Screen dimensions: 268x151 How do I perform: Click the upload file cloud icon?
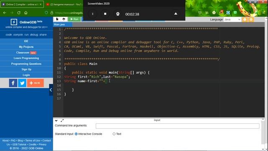click(64, 19)
